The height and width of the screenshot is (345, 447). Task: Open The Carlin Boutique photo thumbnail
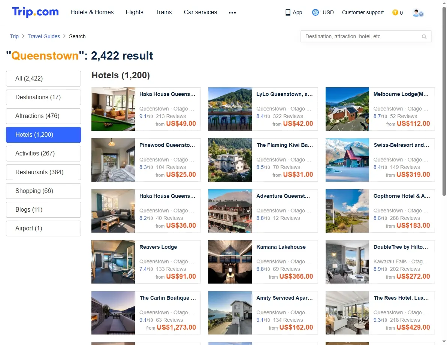113,313
